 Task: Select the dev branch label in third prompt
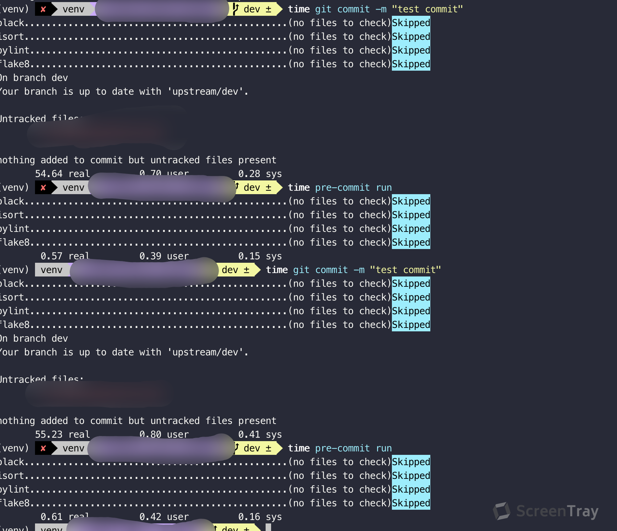pos(229,270)
